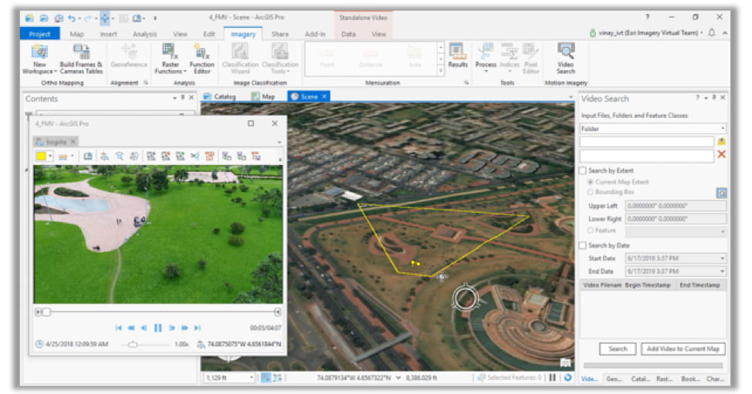Open the Folder input type dropdown
752x394 pixels.
(652, 129)
